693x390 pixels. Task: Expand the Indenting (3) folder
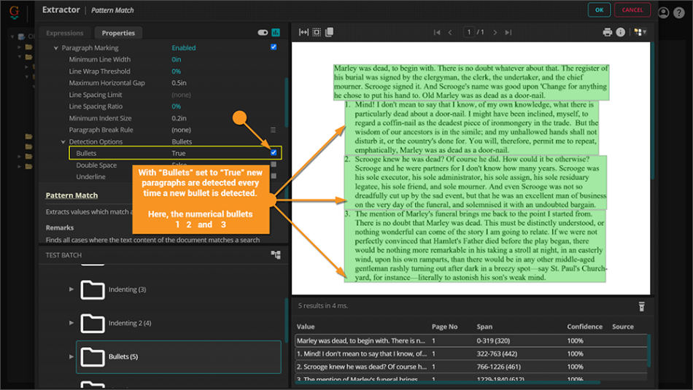tap(71, 289)
